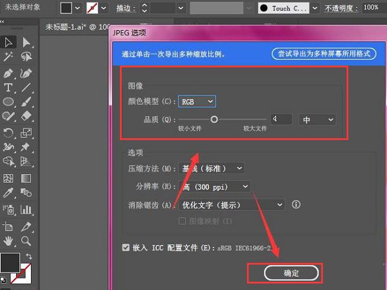
Task: Select the Puppet Warp pin tool
Action: [x=26, y=147]
